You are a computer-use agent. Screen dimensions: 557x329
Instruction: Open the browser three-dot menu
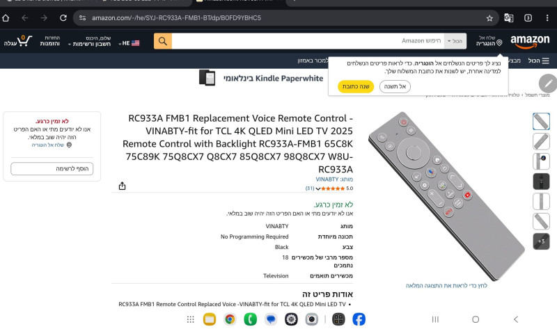(x=547, y=18)
